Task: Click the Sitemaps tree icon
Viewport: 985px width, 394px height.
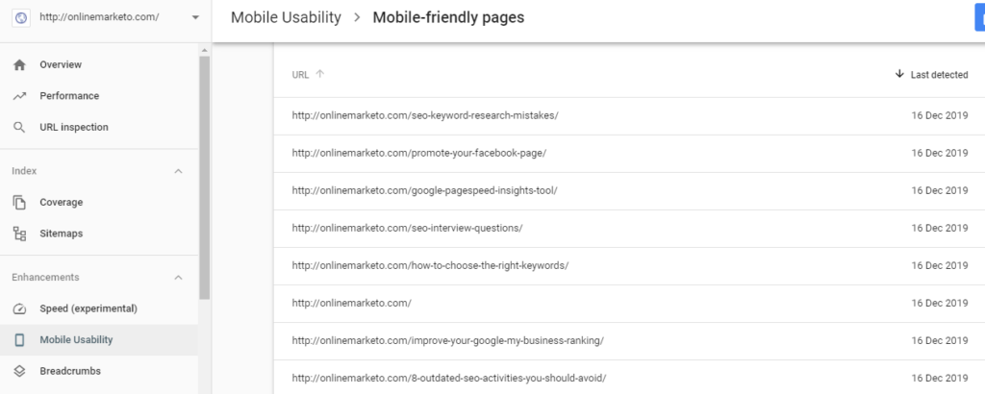Action: coord(19,234)
